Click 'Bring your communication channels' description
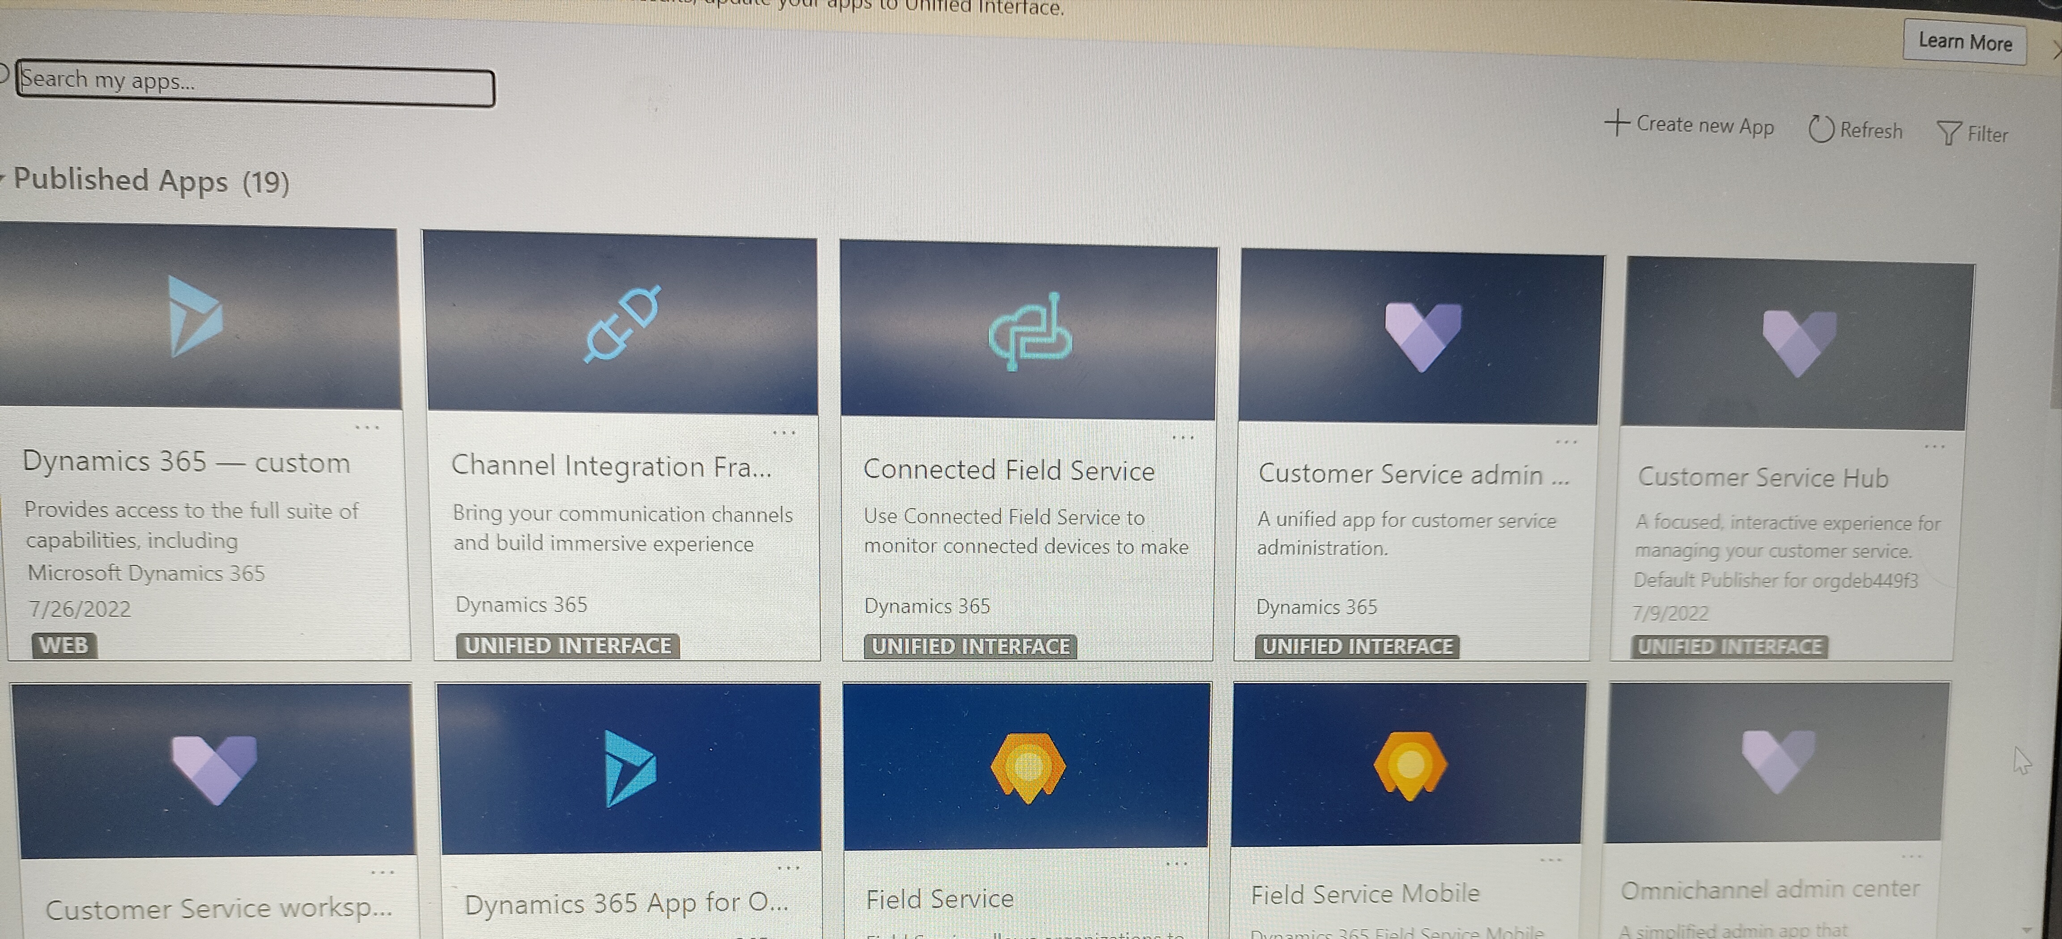This screenshot has width=2062, height=939. [x=623, y=513]
